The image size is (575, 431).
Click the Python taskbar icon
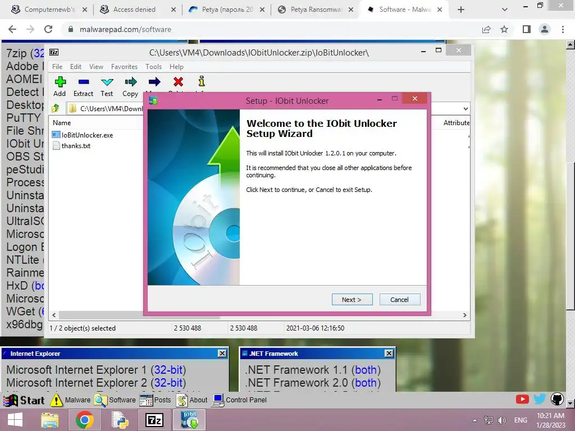click(x=120, y=420)
